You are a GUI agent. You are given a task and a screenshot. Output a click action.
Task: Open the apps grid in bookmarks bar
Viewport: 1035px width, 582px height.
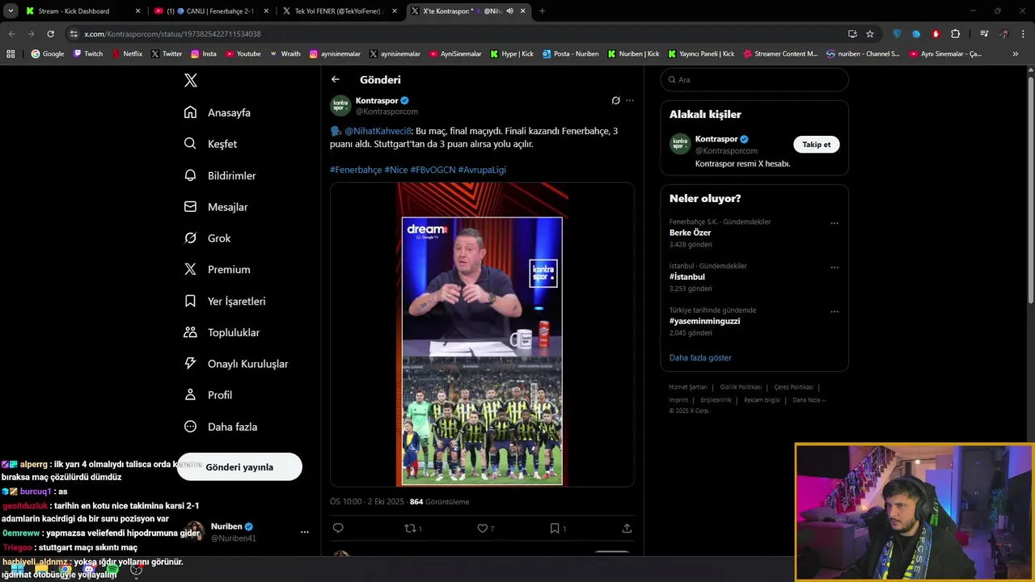[x=11, y=54]
